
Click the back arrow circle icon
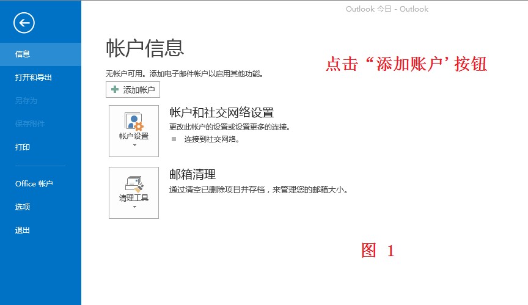24,23
